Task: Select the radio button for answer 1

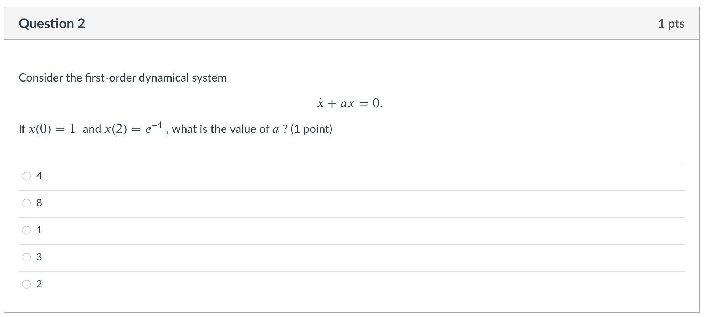Action: coord(26,230)
